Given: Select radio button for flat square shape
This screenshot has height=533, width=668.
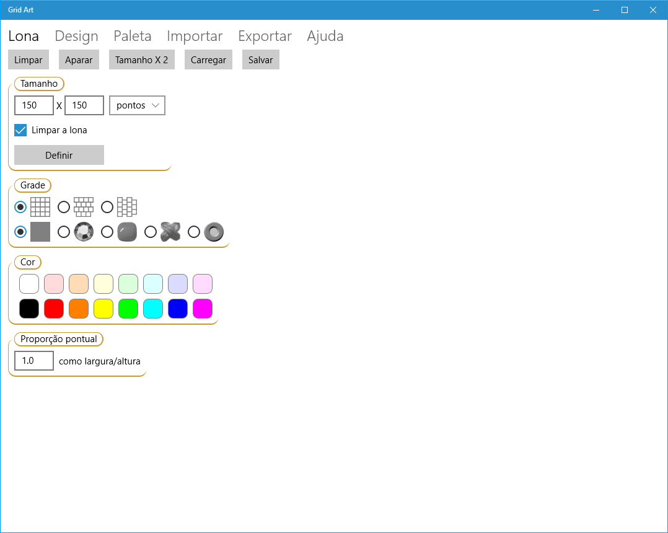Looking at the screenshot, I should click(20, 232).
